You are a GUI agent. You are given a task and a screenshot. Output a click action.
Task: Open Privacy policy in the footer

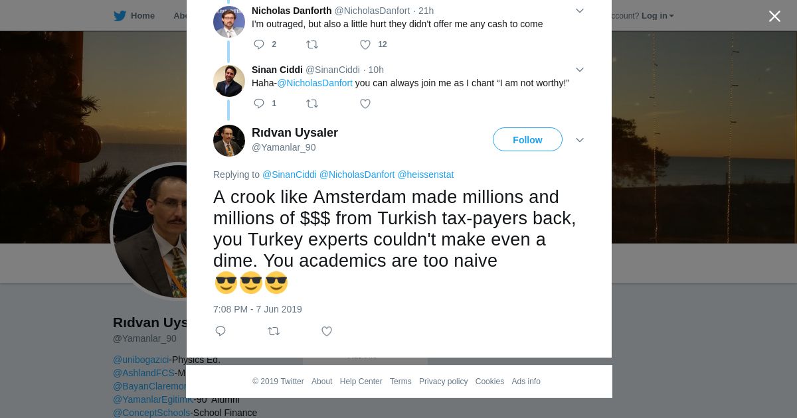(x=443, y=382)
